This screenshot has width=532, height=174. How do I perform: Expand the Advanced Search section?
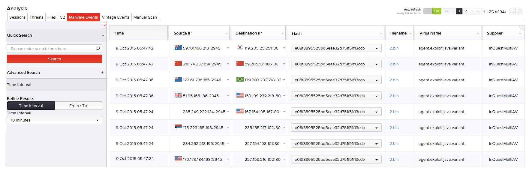point(102,72)
